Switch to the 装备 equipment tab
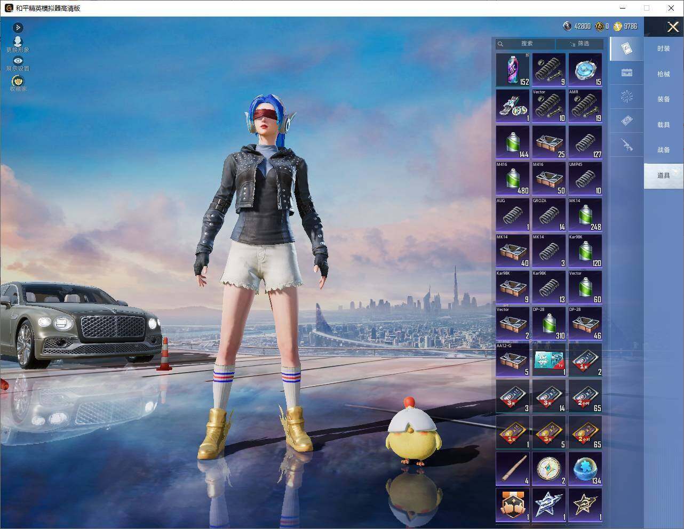This screenshot has height=529, width=684. [663, 99]
